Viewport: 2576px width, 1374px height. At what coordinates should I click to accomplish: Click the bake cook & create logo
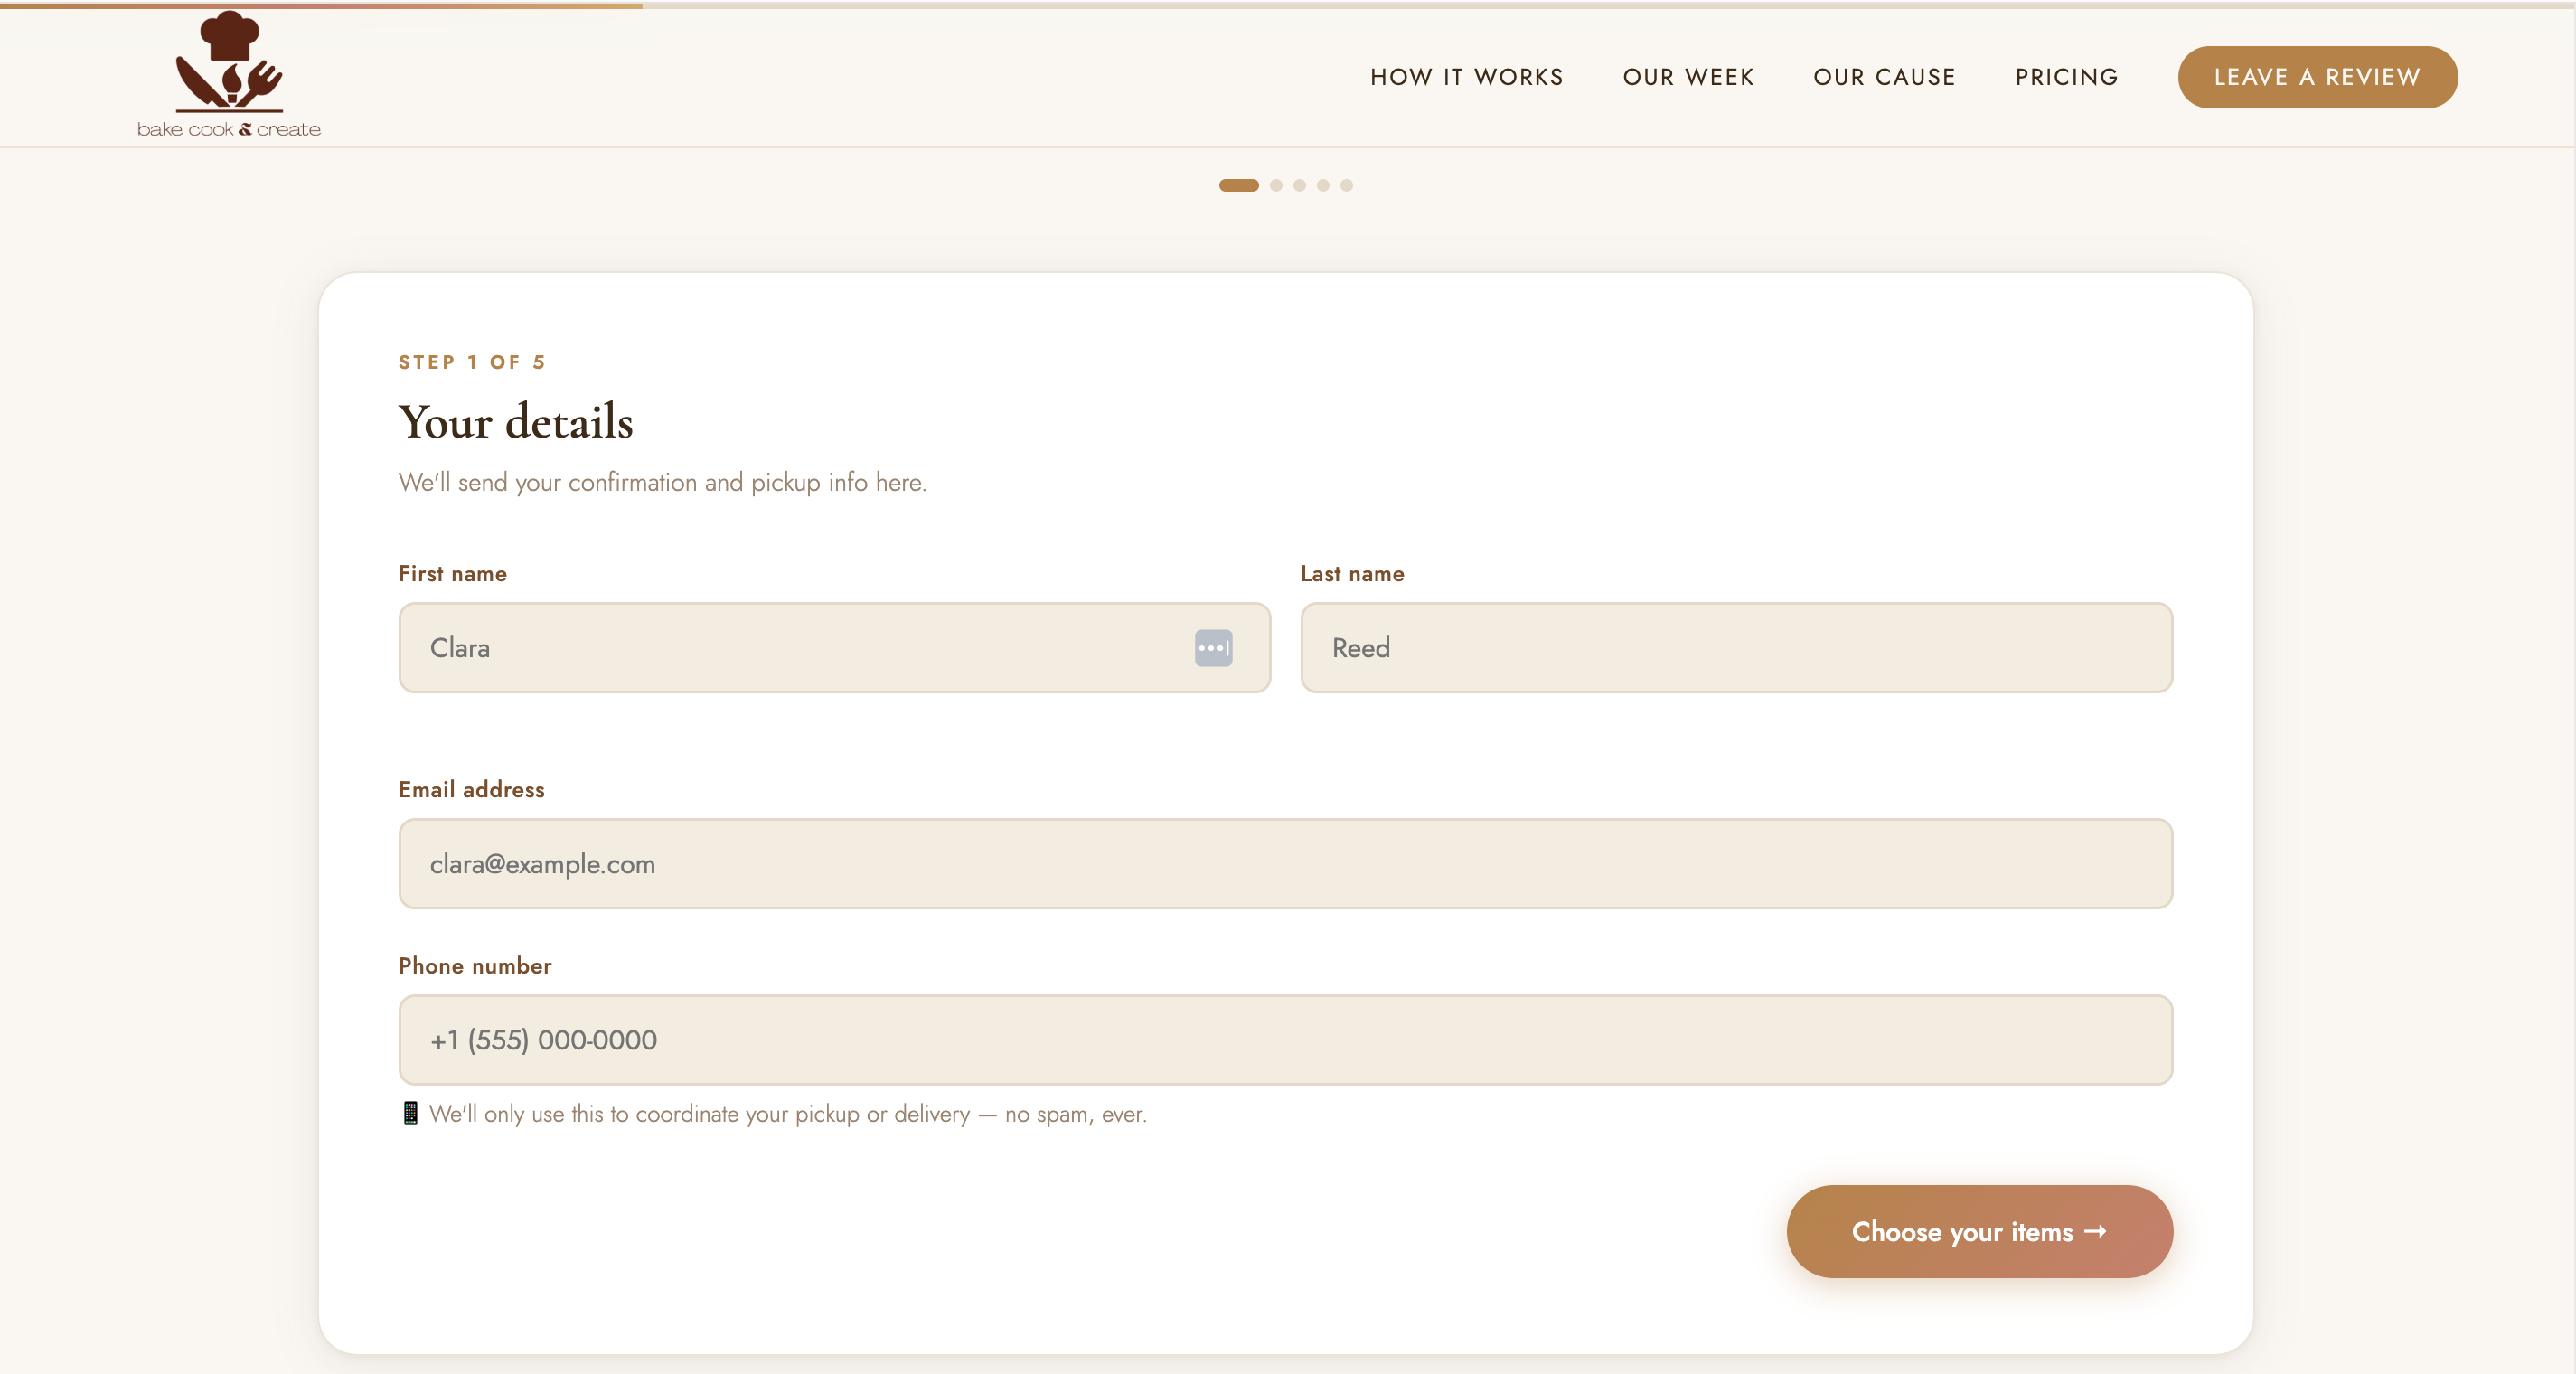229,75
